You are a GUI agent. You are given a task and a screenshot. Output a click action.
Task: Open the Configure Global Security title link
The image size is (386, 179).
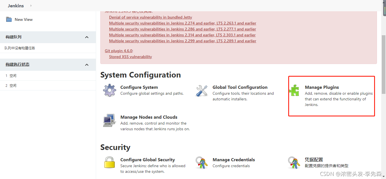coord(148,160)
